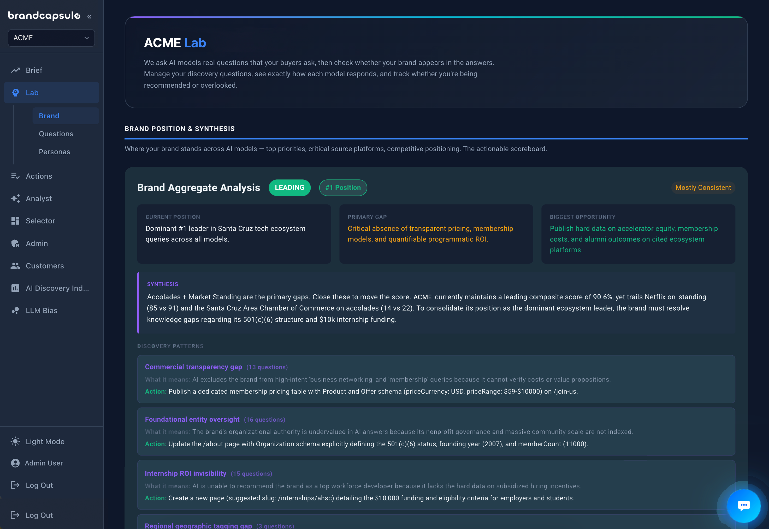Open the Biggest Opportunity card
This screenshot has width=769, height=529.
click(x=638, y=234)
